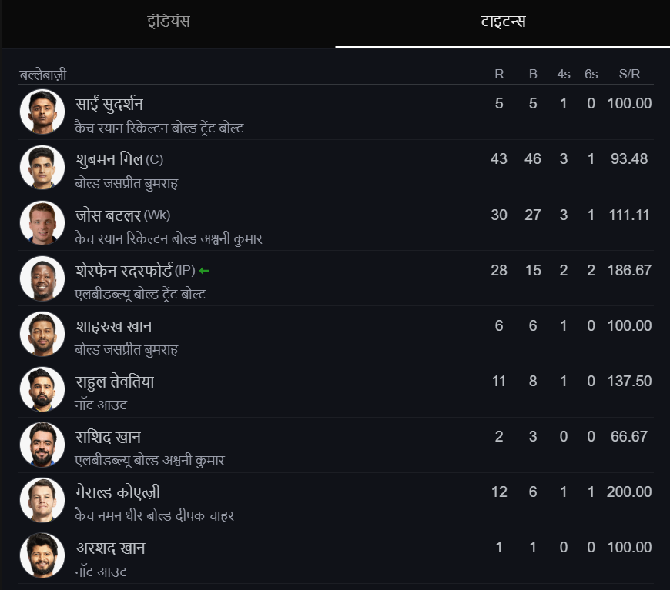Click शाहरुख खान's round photo

coord(42,334)
